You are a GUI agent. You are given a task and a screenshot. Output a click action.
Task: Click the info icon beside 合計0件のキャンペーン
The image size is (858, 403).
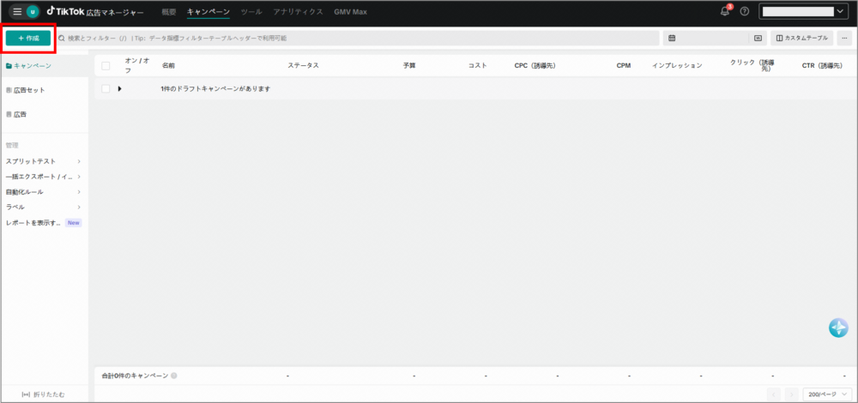point(174,376)
